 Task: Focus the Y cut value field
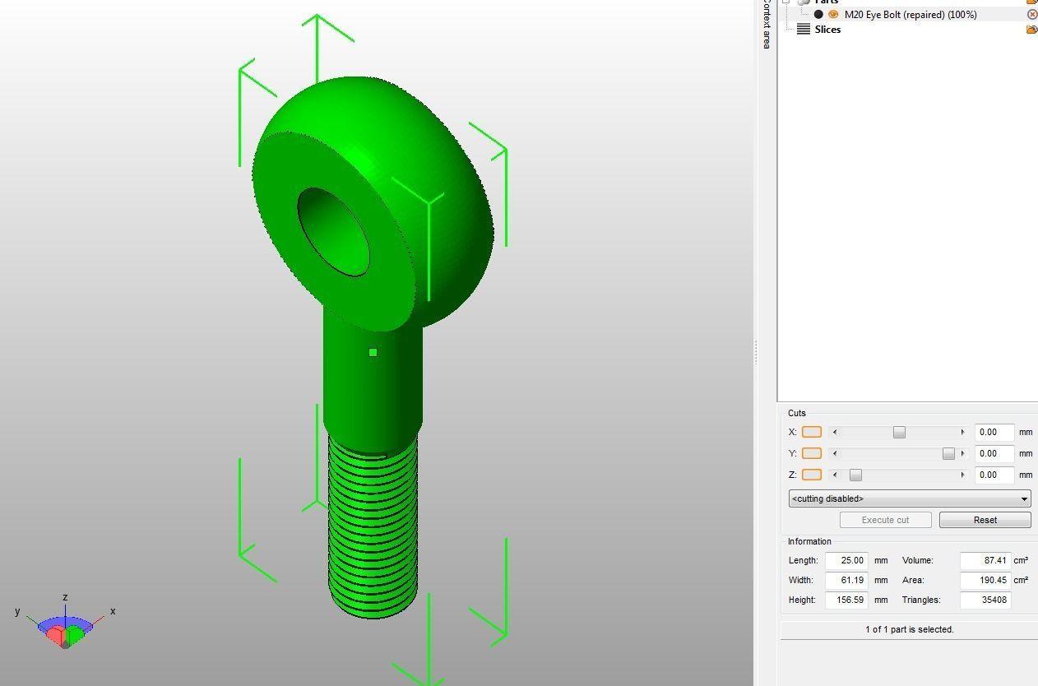tap(994, 453)
